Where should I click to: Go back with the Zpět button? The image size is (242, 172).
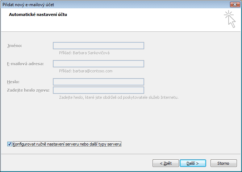(166, 163)
